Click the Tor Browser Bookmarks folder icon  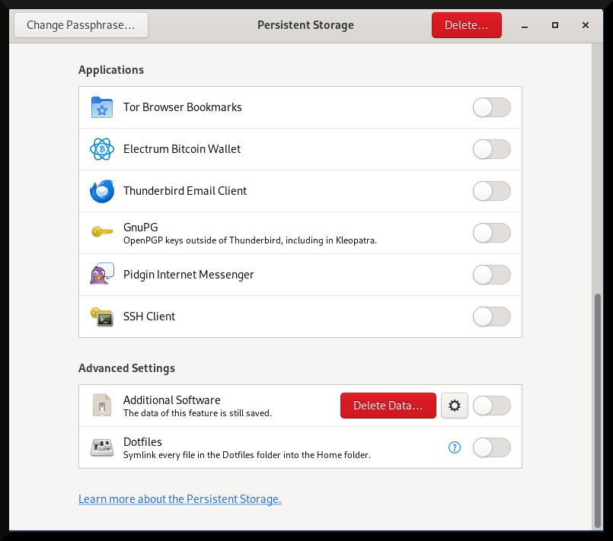[x=101, y=107]
